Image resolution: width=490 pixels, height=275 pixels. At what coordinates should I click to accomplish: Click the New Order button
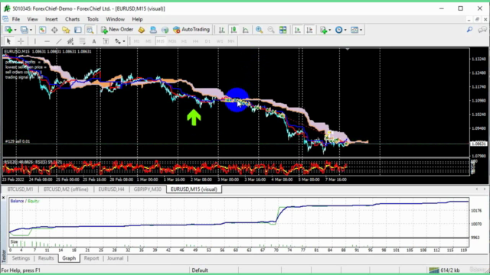click(117, 30)
